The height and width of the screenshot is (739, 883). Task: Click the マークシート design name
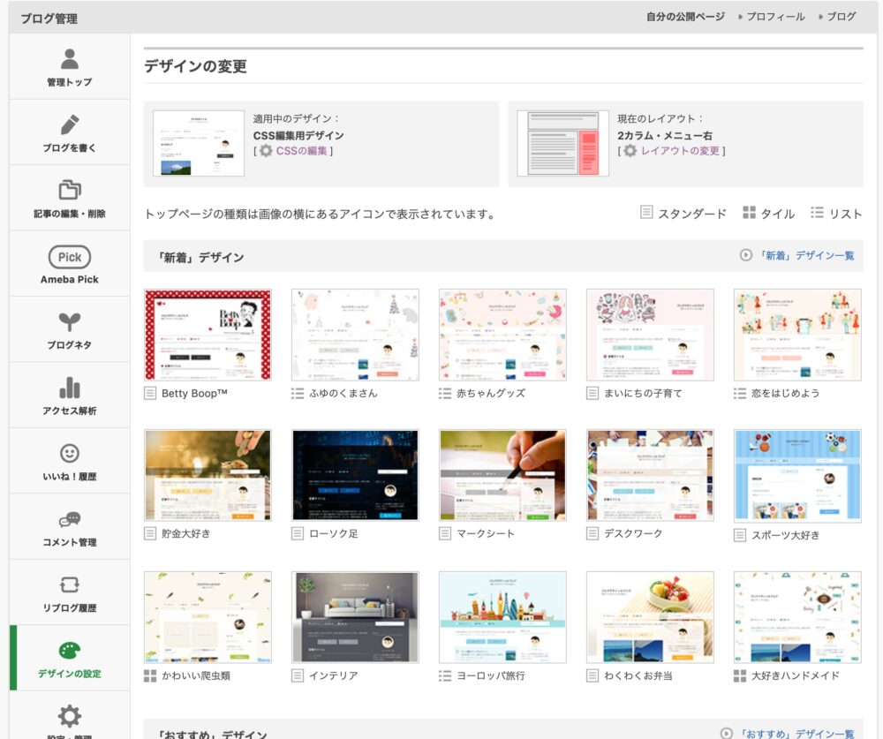[x=486, y=533]
